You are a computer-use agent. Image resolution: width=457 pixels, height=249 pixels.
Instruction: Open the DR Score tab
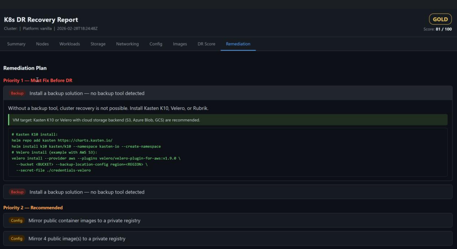(206, 44)
